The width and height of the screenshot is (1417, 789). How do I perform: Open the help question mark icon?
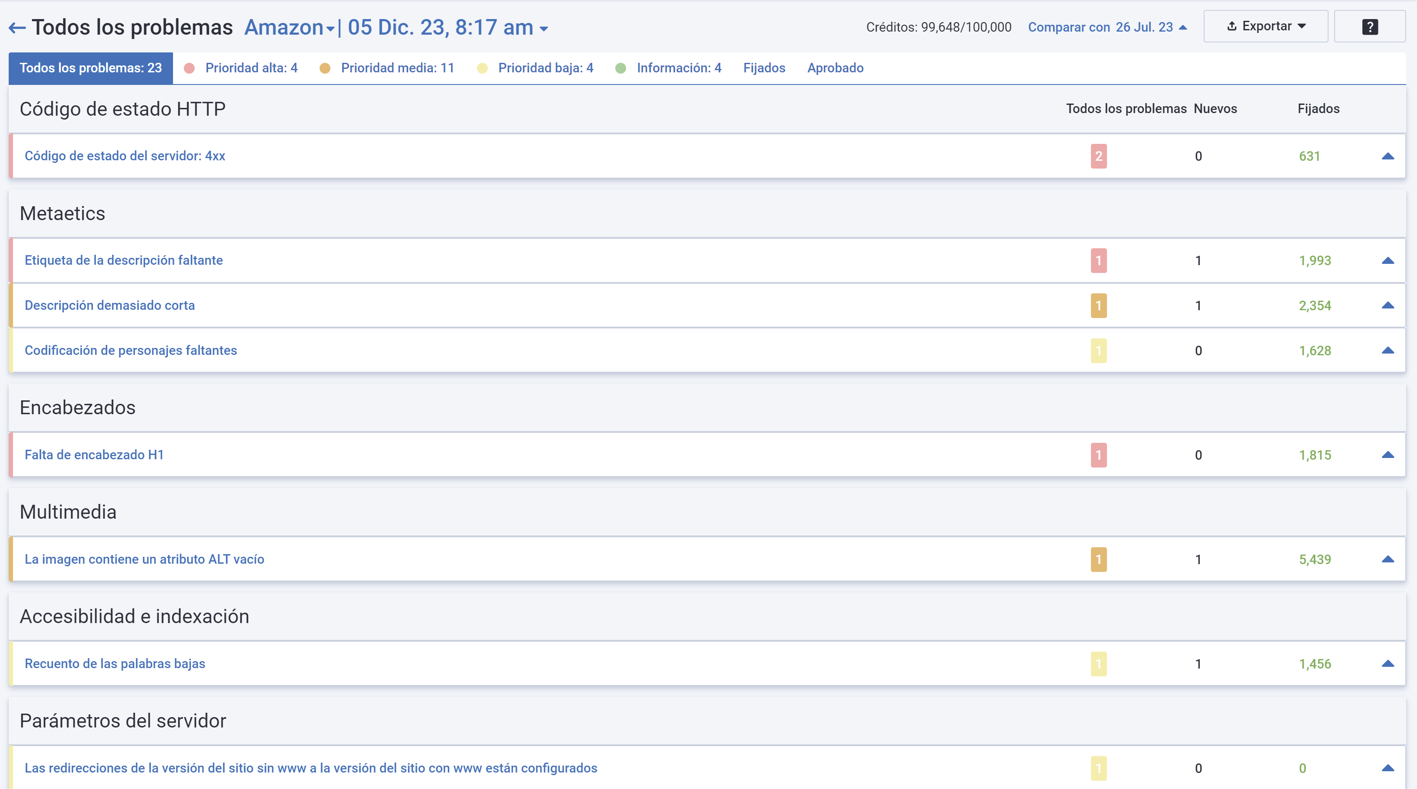[x=1370, y=26]
